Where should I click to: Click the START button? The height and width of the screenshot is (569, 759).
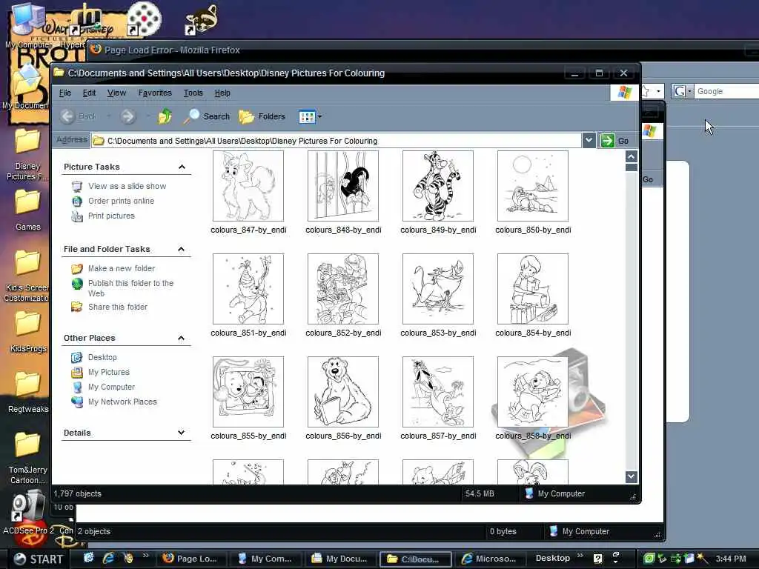tap(39, 559)
